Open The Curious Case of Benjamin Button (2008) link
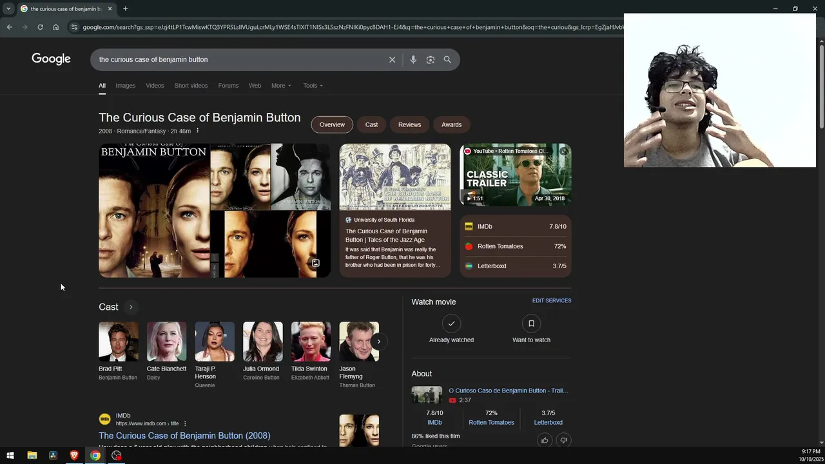 (x=184, y=436)
